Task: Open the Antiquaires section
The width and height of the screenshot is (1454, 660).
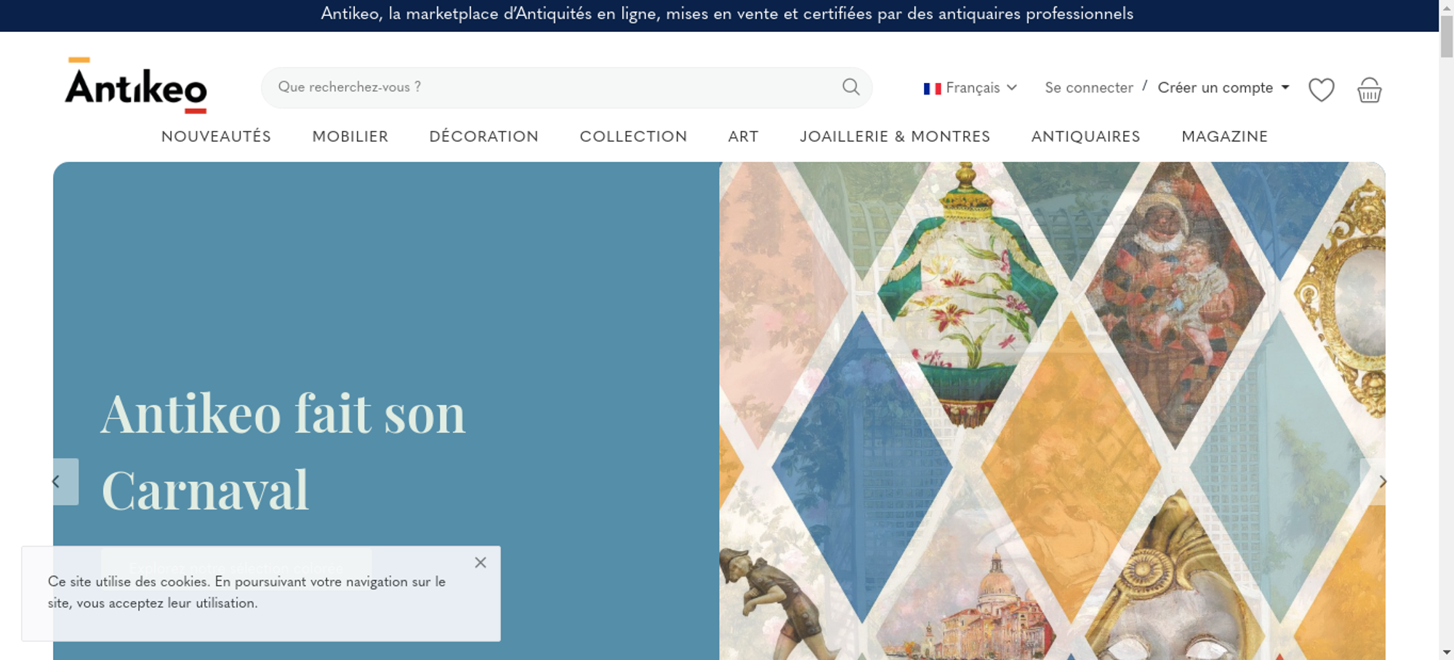Action: coord(1085,137)
